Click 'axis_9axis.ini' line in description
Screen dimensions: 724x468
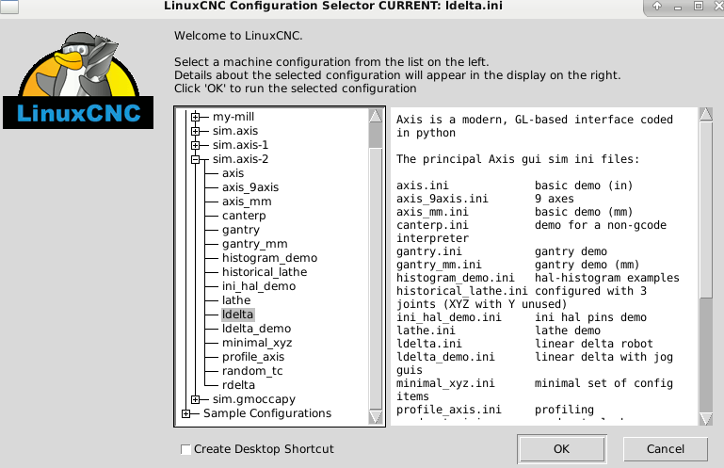(x=485, y=199)
